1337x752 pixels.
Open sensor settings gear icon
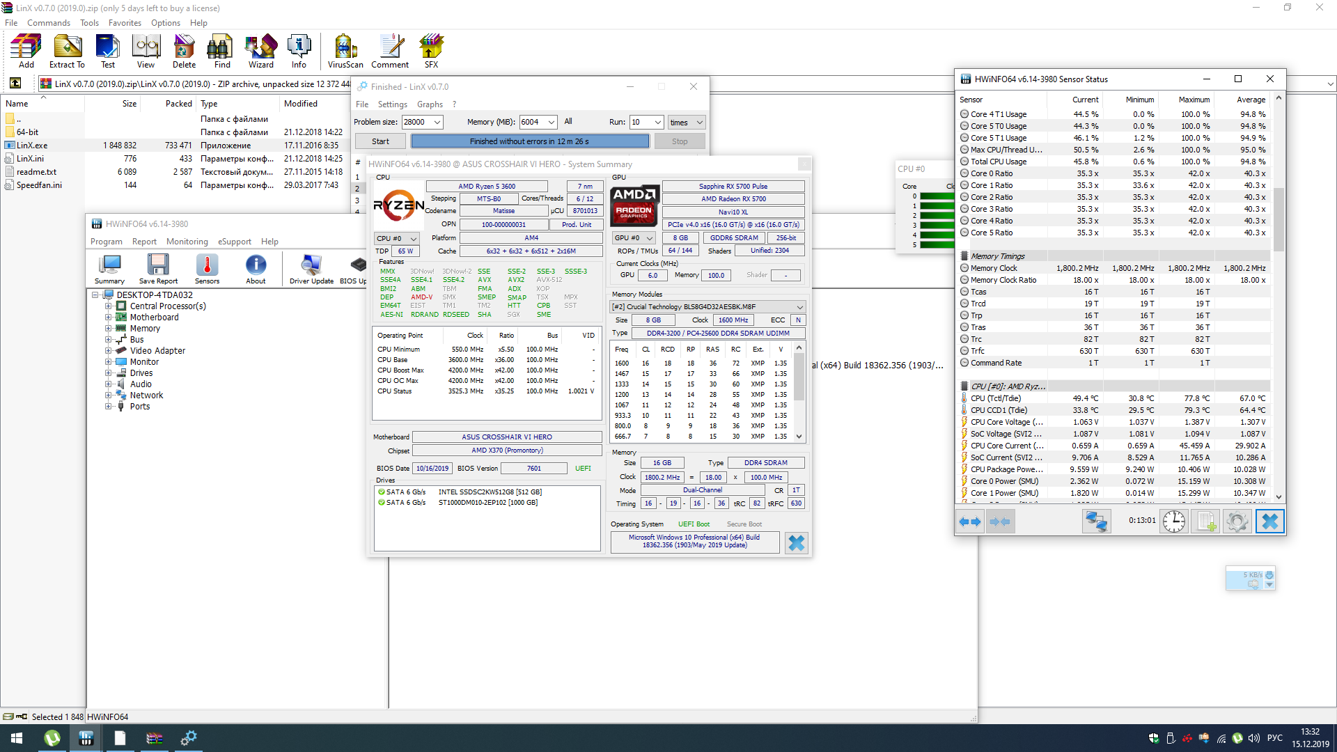pyautogui.click(x=1237, y=522)
